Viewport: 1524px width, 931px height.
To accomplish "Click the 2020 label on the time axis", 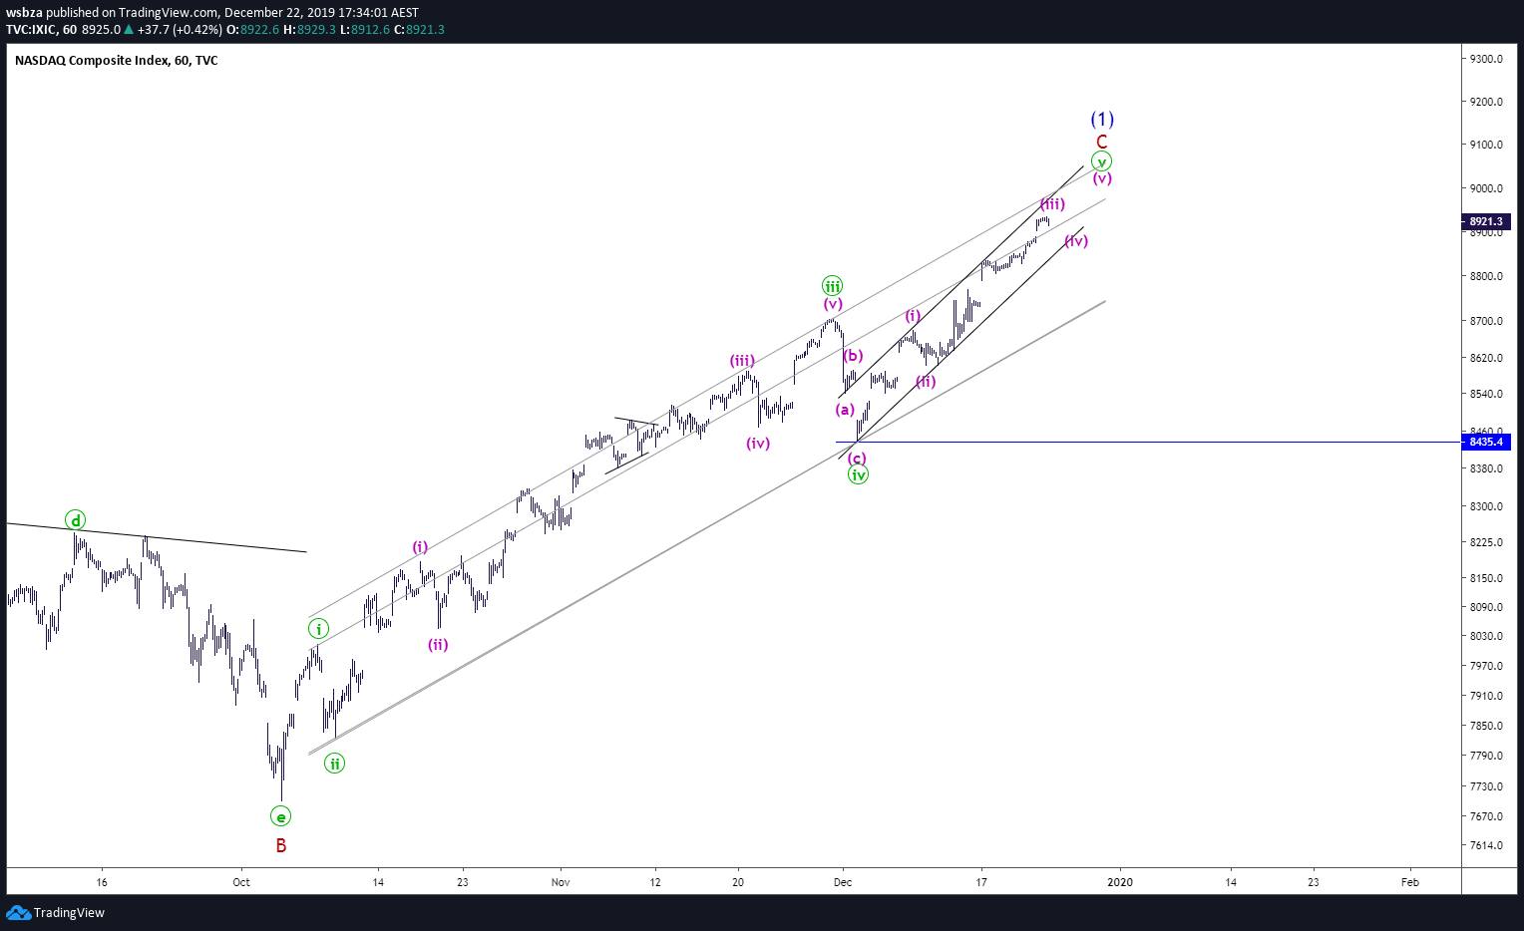I will click(x=1120, y=882).
